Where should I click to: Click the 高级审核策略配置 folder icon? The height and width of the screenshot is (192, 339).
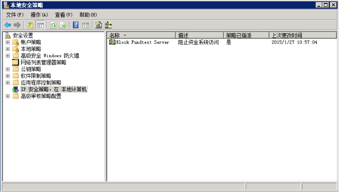(x=16, y=96)
